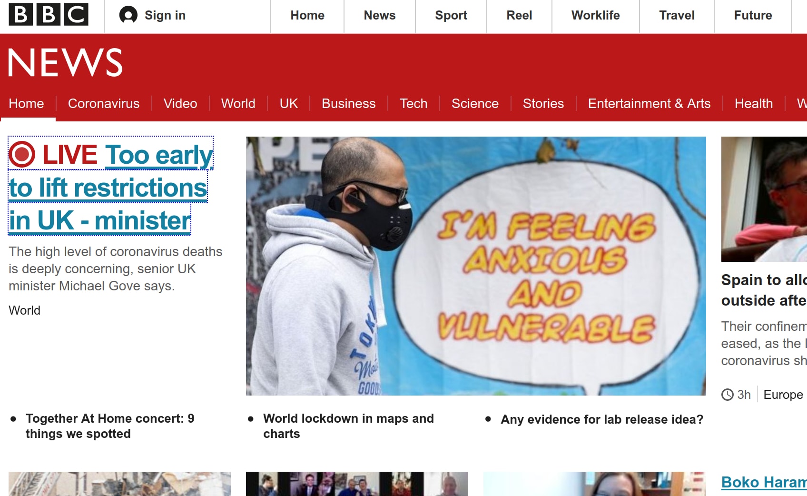Select Entertainment & Arts section

(649, 103)
